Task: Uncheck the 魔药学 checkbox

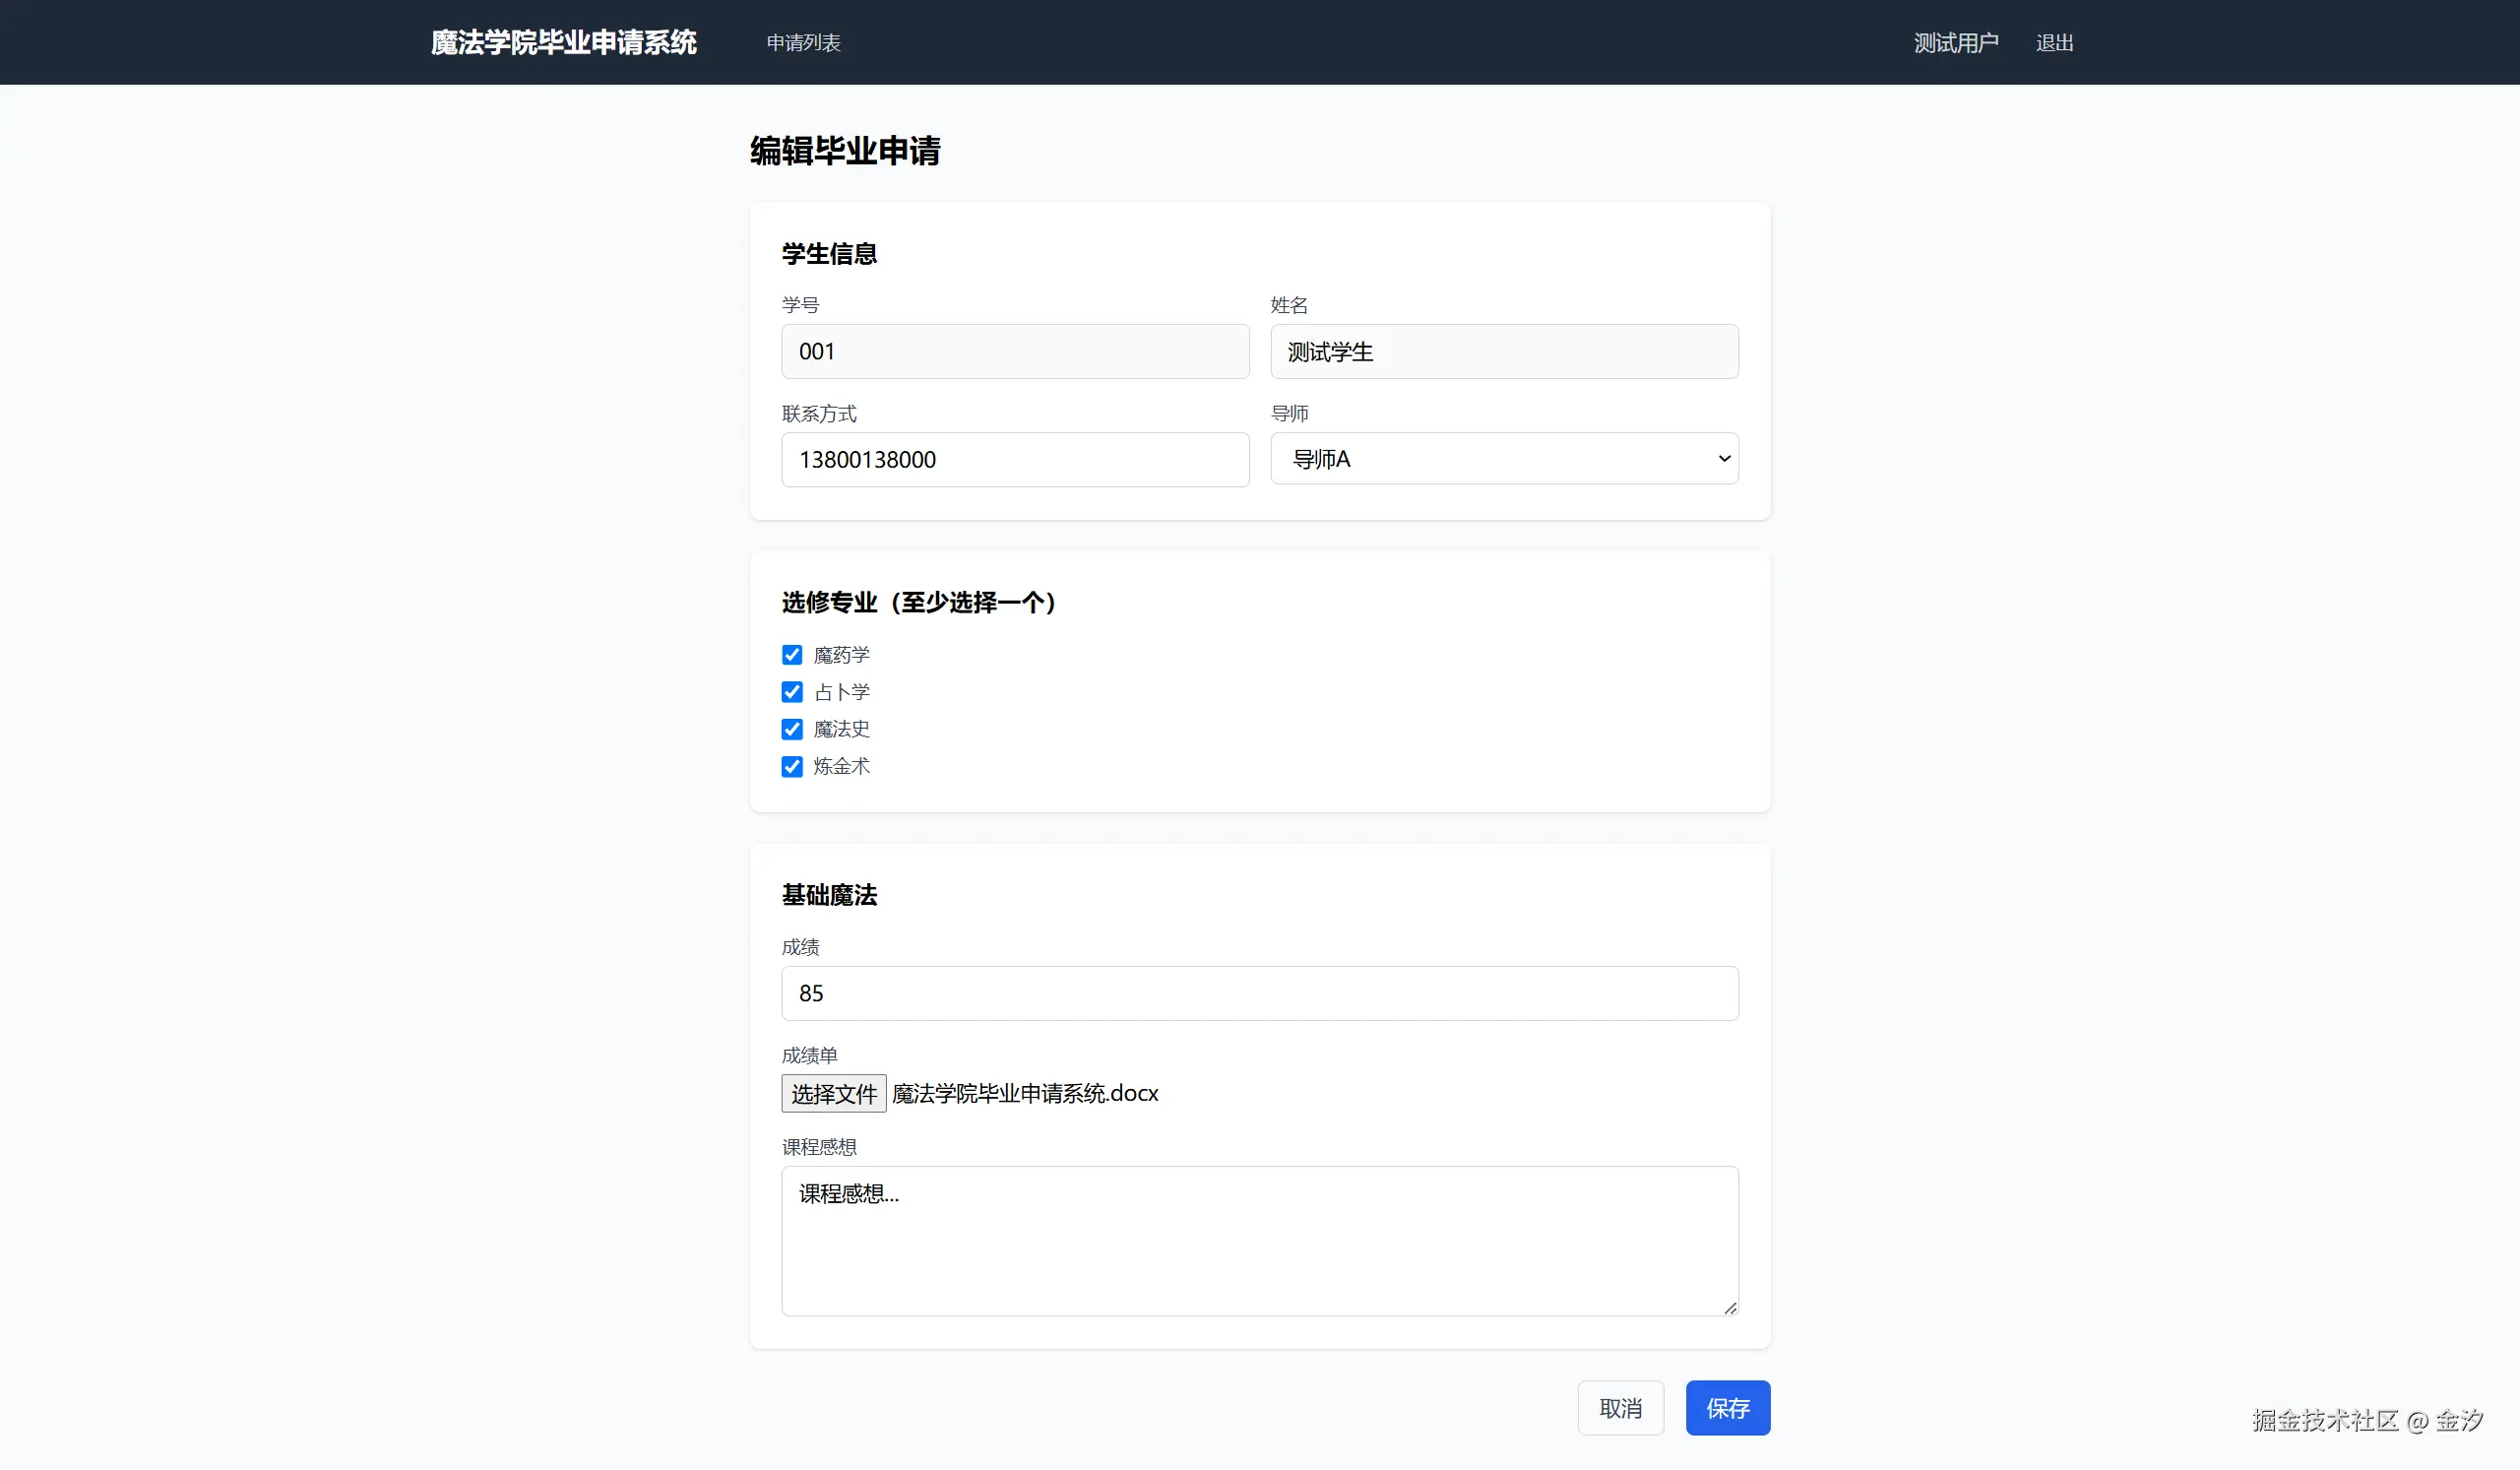Action: [x=792, y=655]
